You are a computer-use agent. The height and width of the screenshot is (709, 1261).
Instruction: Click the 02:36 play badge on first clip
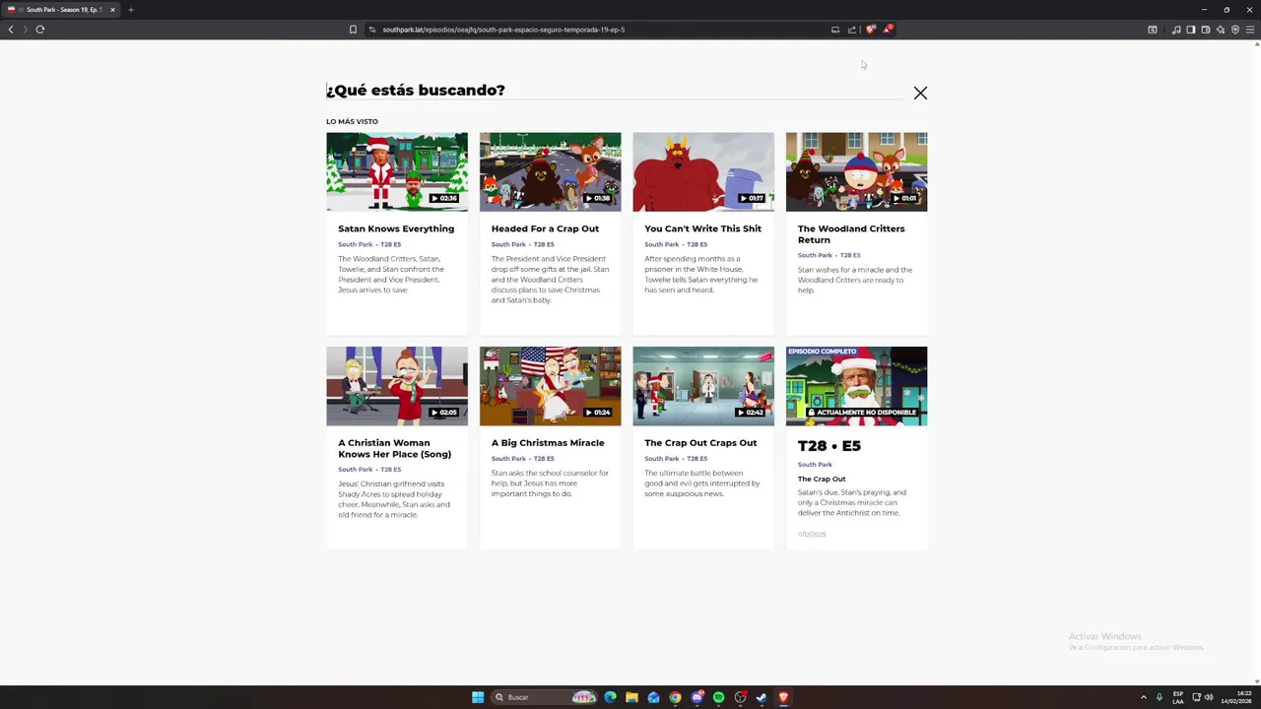coord(444,198)
